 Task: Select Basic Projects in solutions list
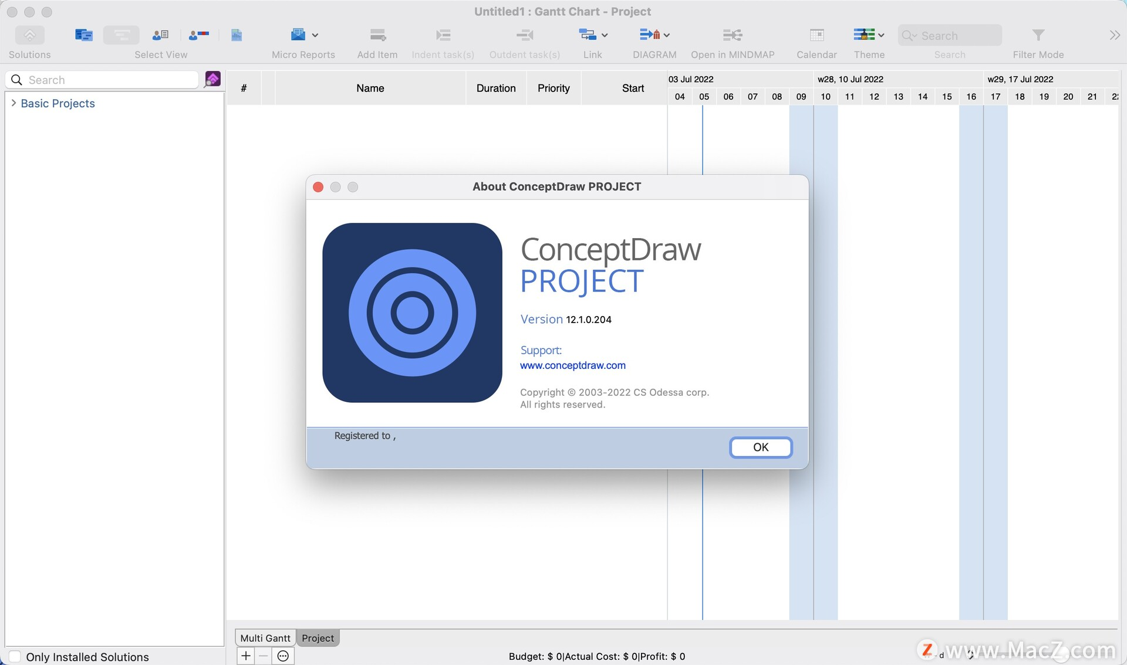pyautogui.click(x=58, y=103)
